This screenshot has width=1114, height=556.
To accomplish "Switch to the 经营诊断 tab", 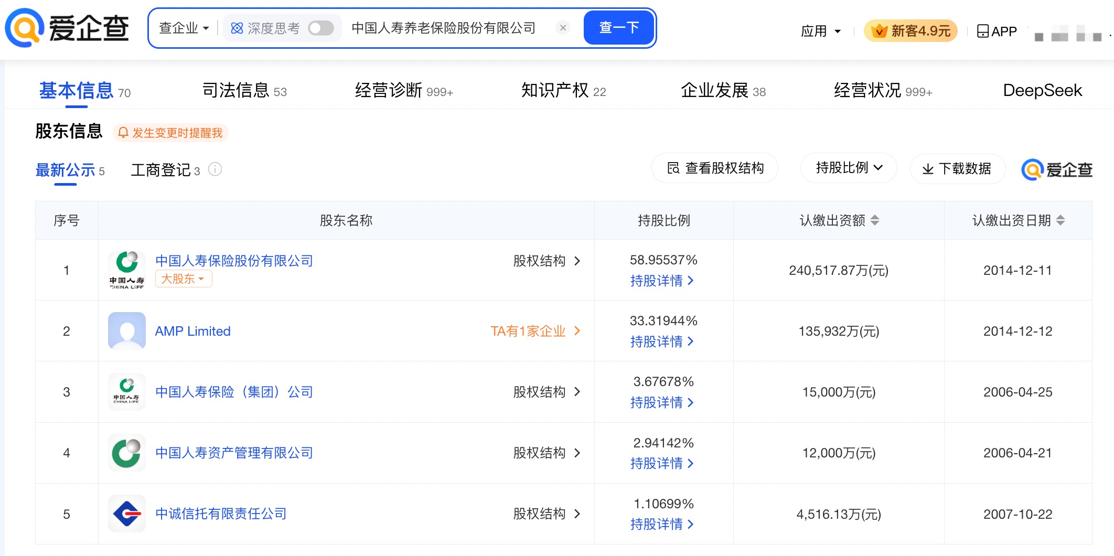I will pos(404,91).
